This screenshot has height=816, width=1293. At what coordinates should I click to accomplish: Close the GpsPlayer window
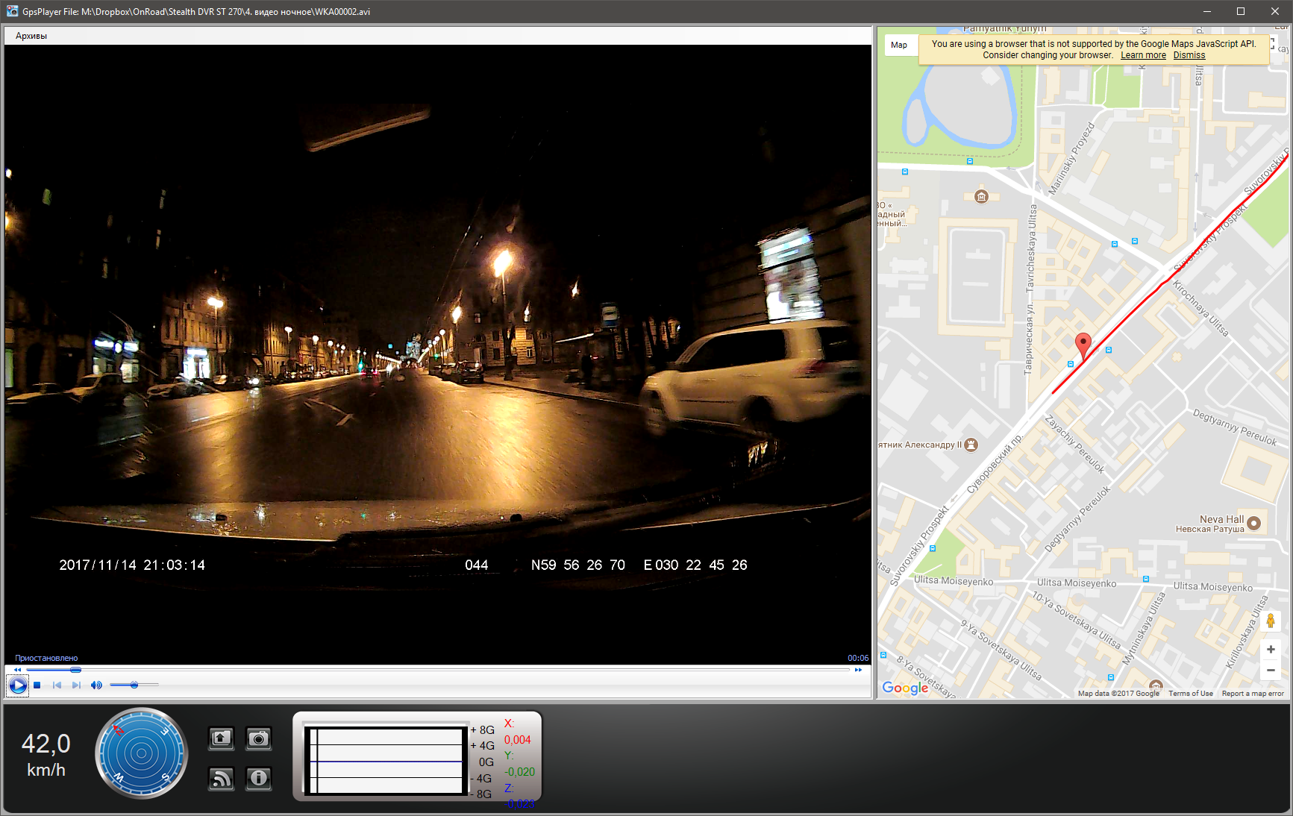point(1275,11)
